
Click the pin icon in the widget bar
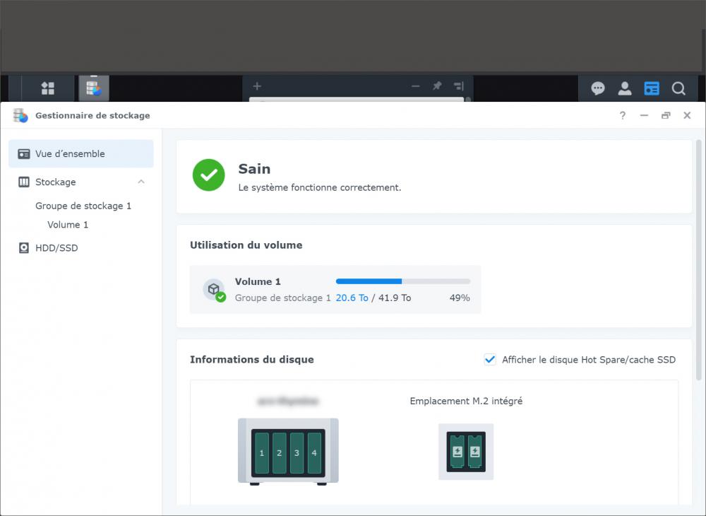(x=437, y=86)
